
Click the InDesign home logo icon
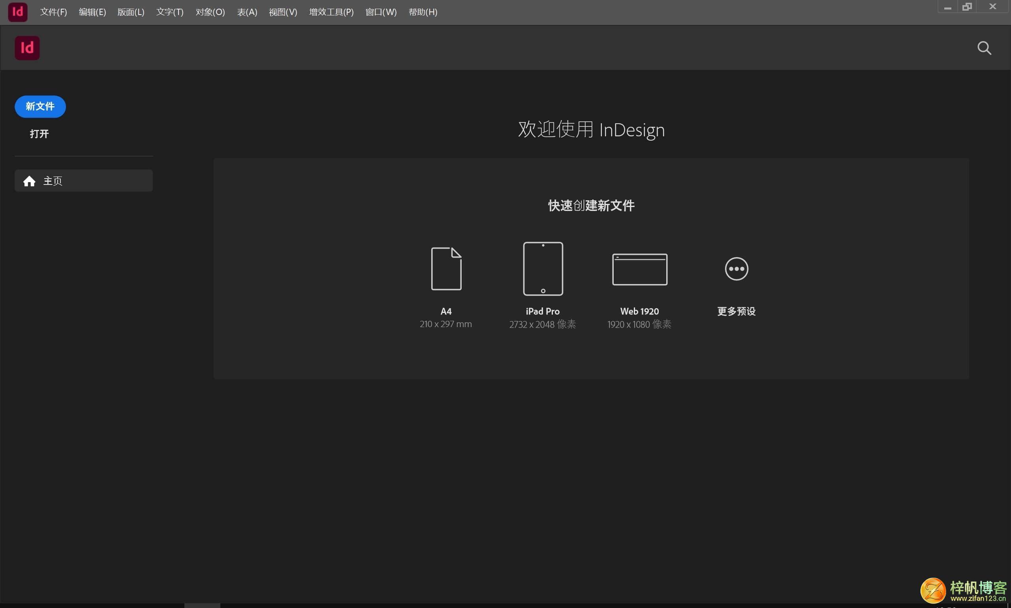tap(27, 48)
